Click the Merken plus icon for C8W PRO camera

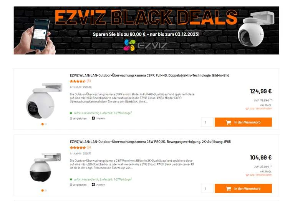click(93, 184)
